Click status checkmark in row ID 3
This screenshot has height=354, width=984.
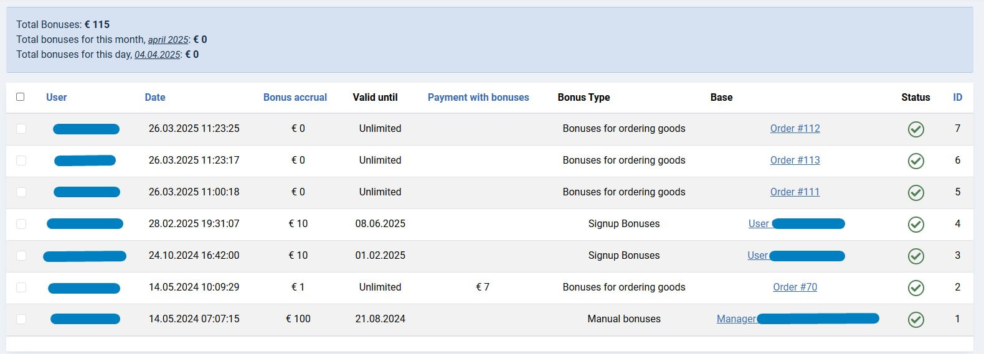(915, 256)
